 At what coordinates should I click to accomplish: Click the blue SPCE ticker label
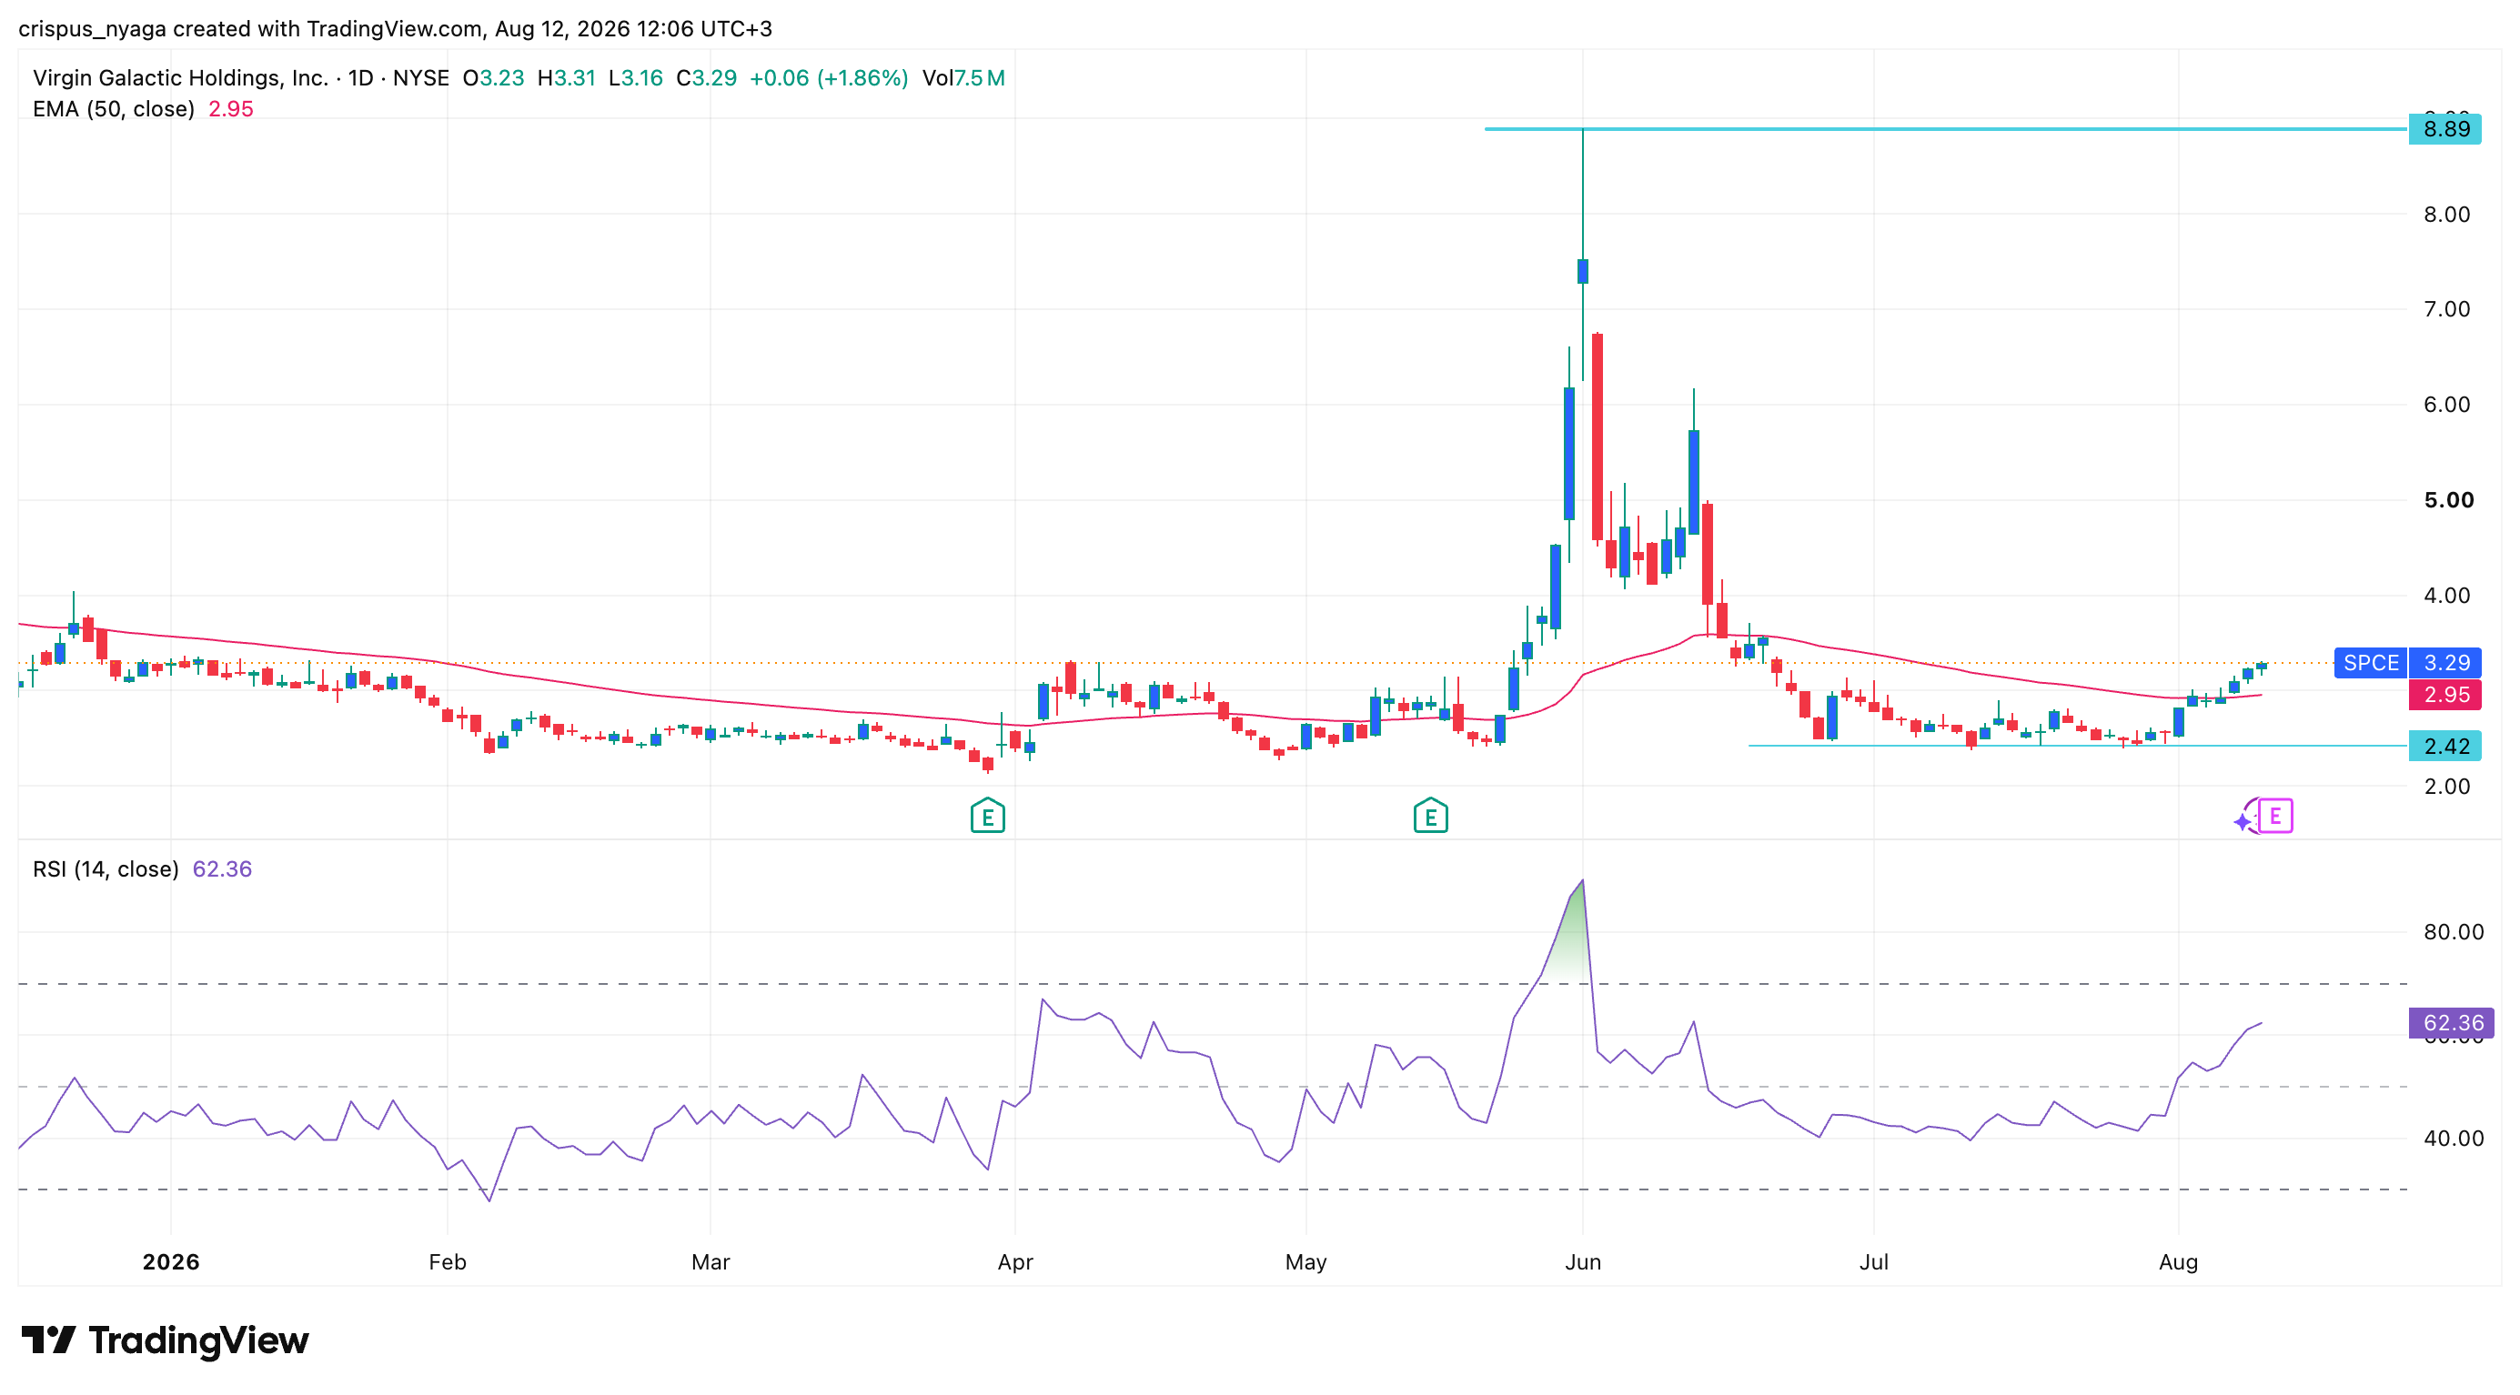tap(2370, 663)
